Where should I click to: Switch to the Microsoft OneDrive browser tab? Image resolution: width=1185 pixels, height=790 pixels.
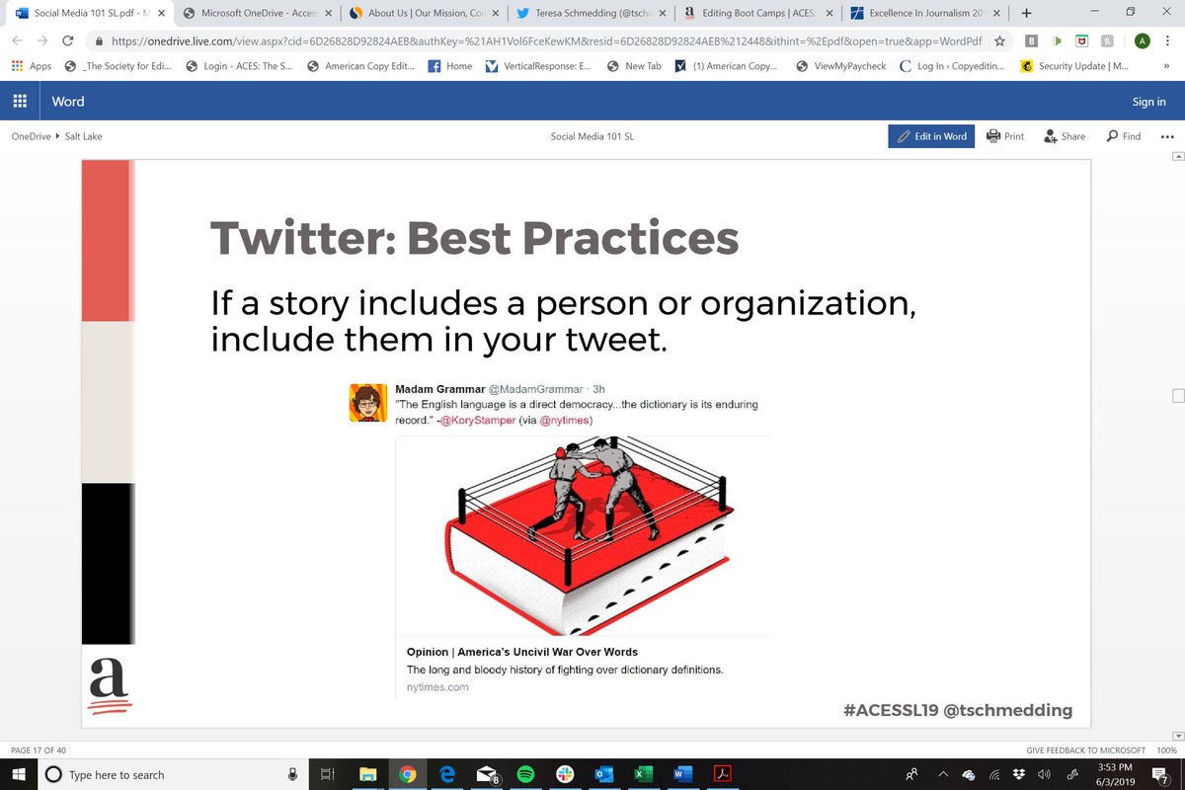click(x=256, y=14)
